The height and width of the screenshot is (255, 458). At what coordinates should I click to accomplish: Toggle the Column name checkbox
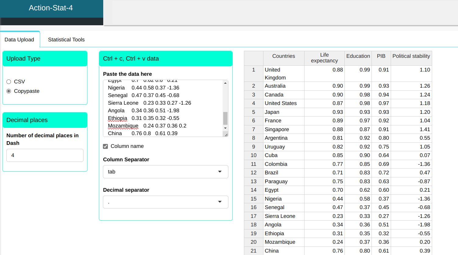point(106,146)
